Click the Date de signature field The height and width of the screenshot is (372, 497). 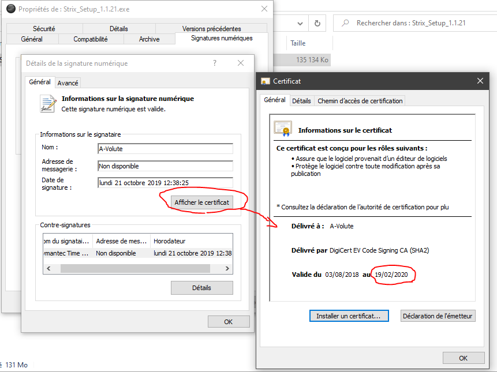pos(165,183)
